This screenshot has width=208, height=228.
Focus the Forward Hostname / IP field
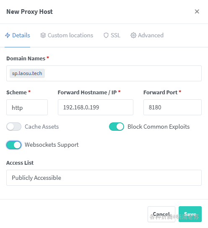click(x=96, y=107)
